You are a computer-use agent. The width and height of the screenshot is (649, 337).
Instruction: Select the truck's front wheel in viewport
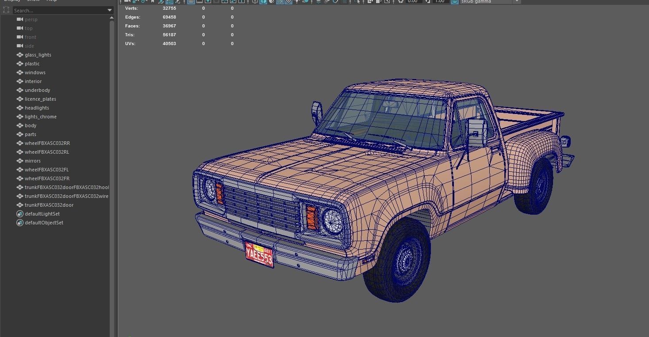point(397,260)
